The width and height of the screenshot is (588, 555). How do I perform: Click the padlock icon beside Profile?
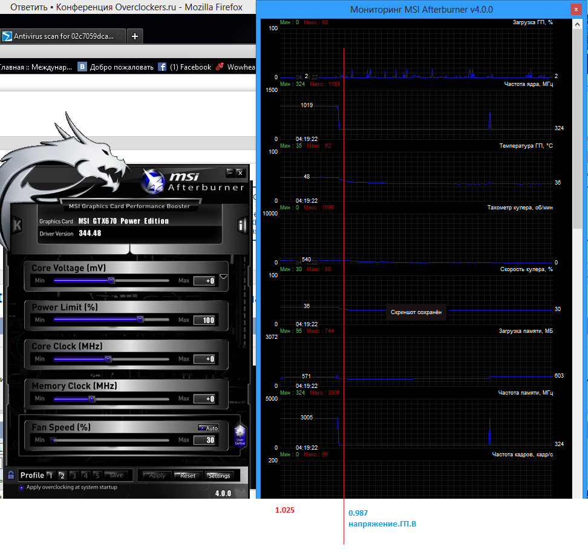click(x=11, y=475)
